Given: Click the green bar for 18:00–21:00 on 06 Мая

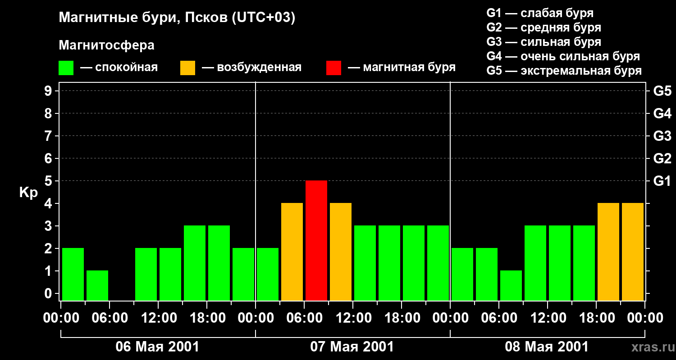Looking at the screenshot, I should pos(219,263).
